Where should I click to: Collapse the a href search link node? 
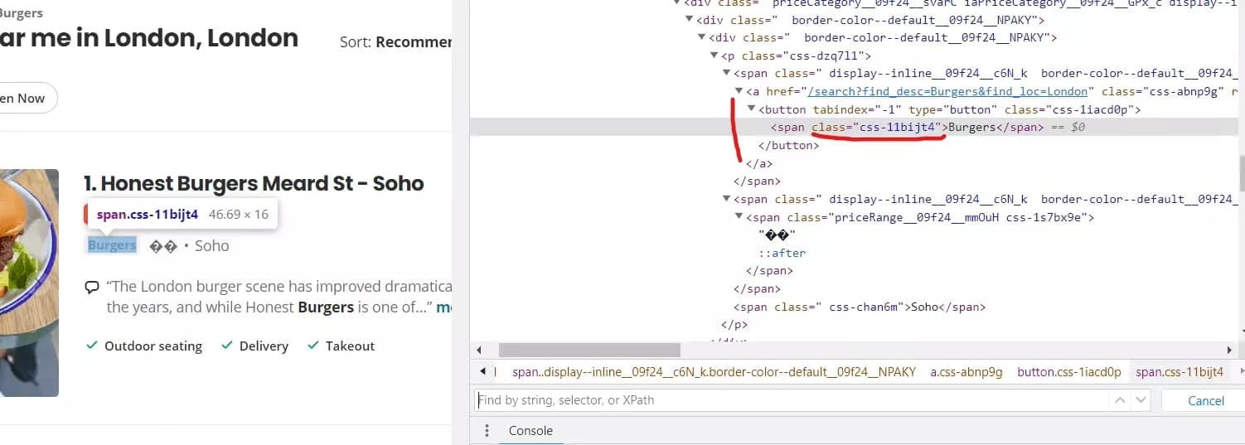739,91
